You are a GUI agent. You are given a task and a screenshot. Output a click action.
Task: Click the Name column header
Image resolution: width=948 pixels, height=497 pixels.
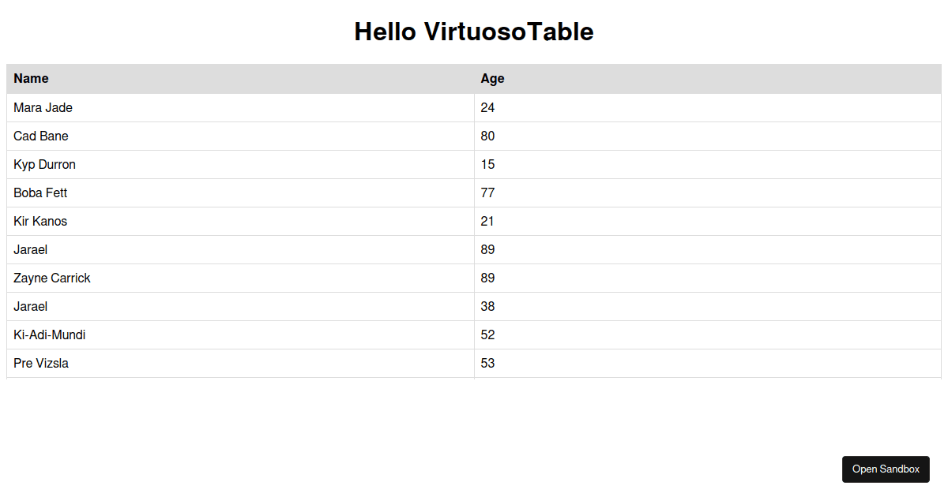pyautogui.click(x=31, y=78)
